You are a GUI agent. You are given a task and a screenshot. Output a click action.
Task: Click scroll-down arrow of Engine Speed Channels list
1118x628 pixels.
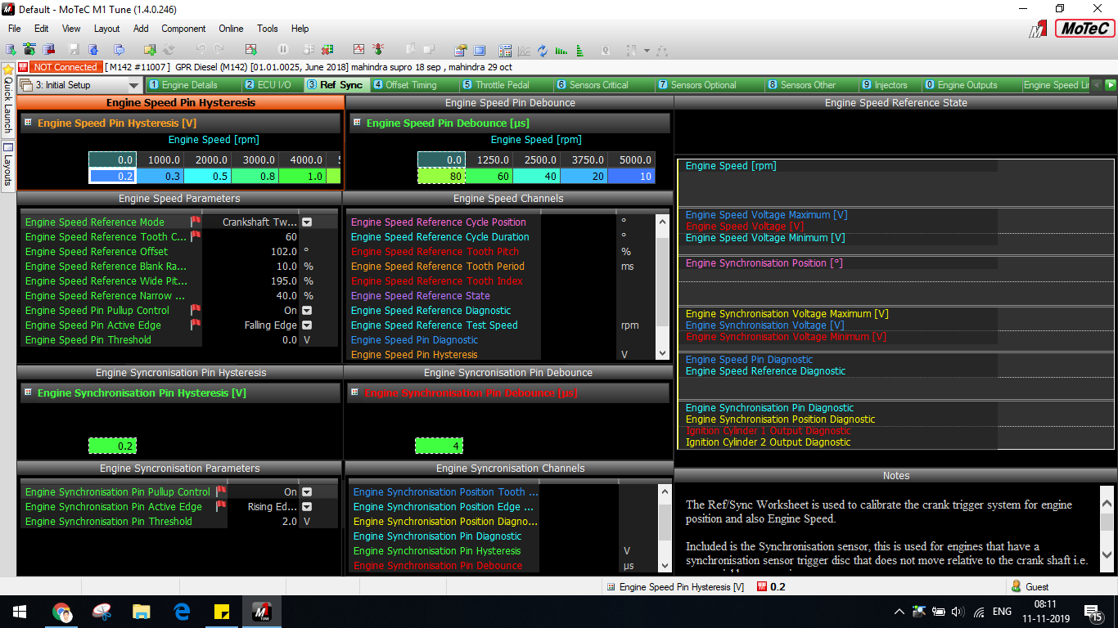[663, 353]
